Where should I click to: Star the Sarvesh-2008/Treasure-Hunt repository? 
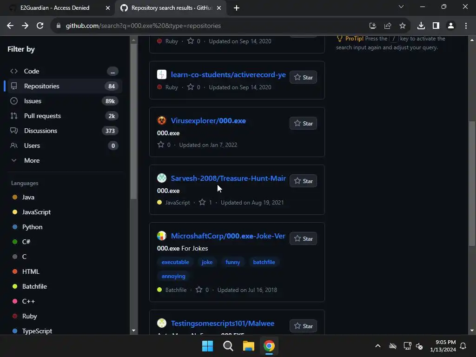pos(303,181)
